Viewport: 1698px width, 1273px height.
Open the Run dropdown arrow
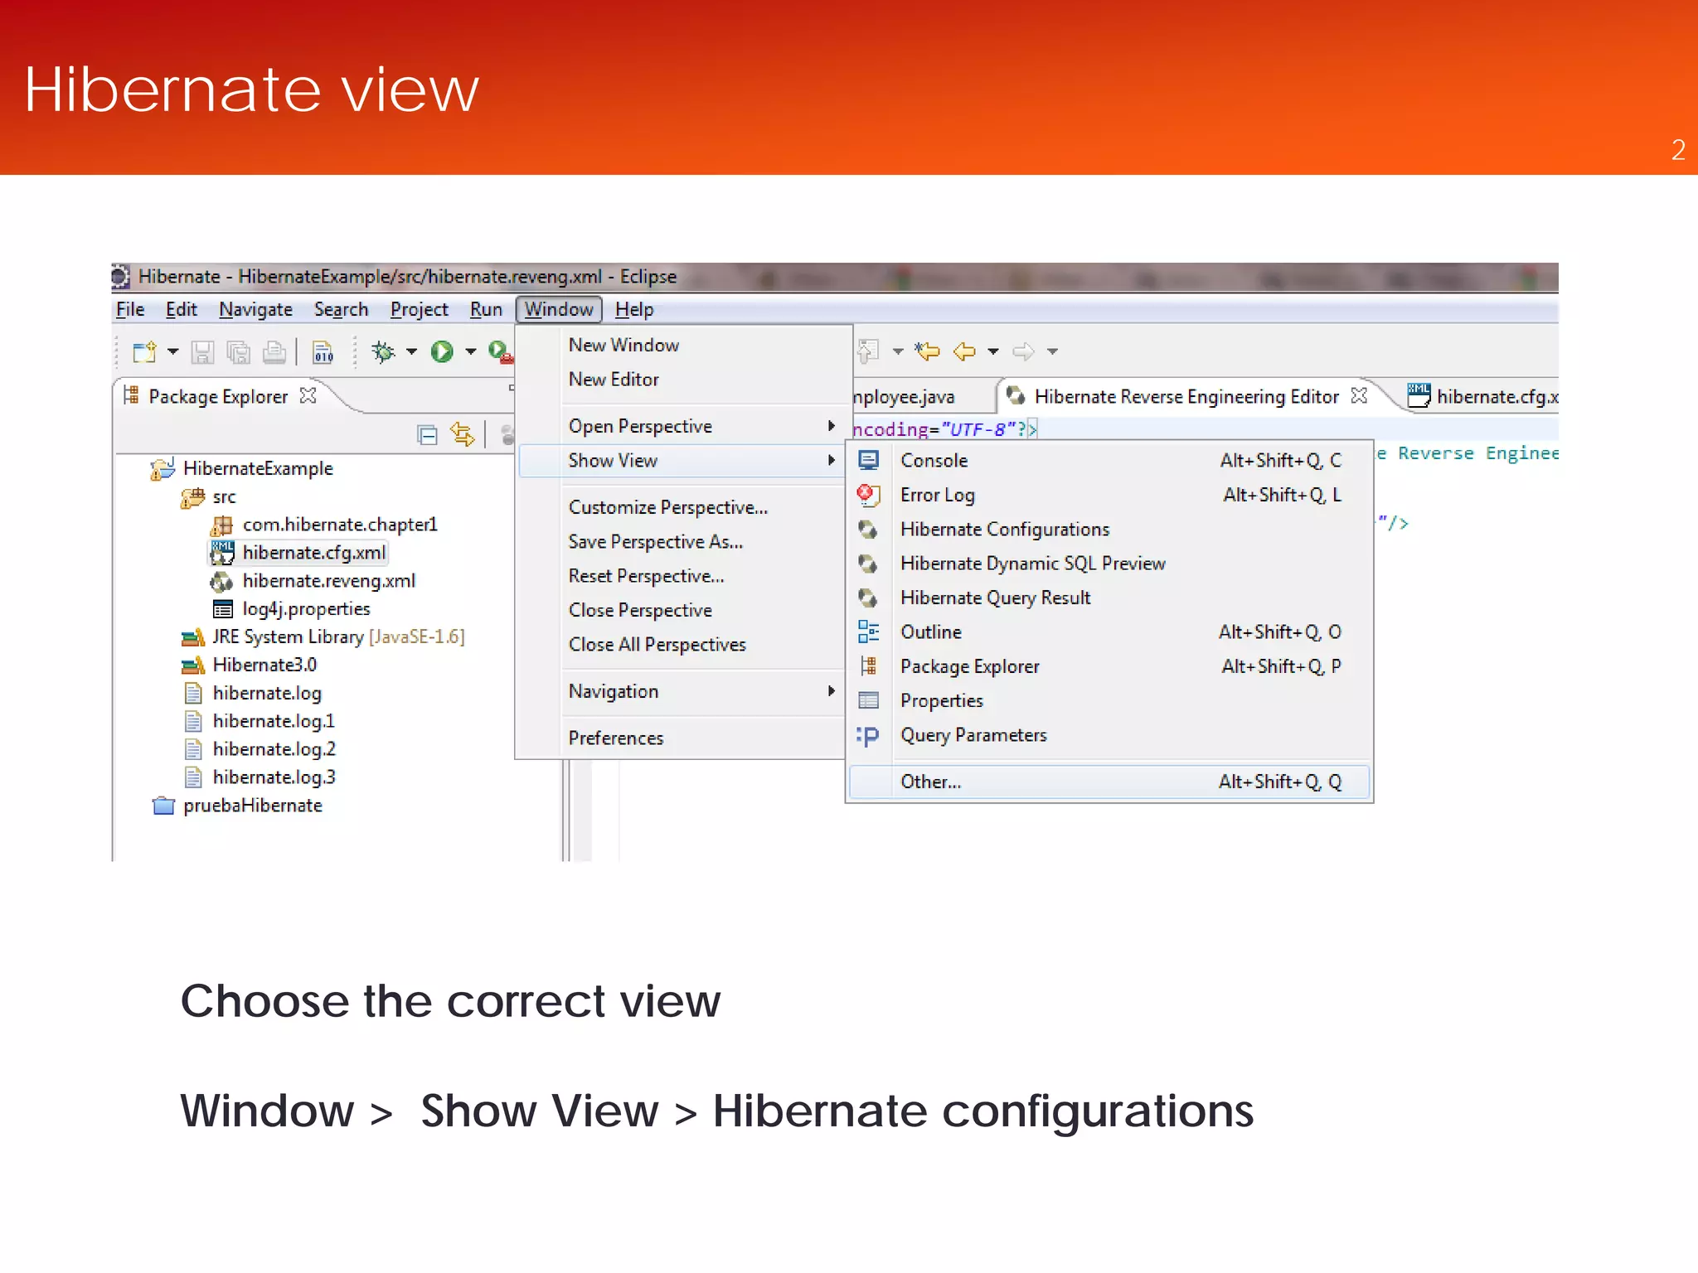click(471, 352)
